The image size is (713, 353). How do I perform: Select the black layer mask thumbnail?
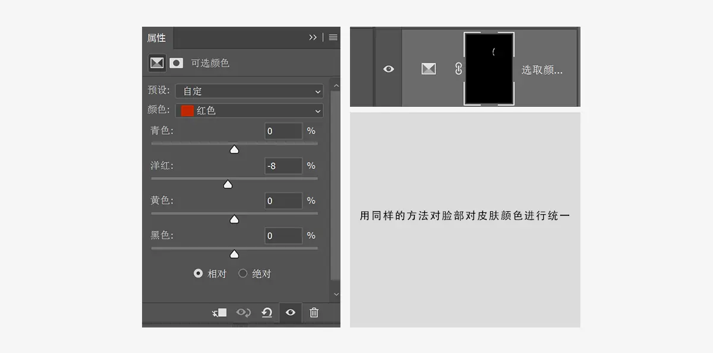[x=489, y=69]
